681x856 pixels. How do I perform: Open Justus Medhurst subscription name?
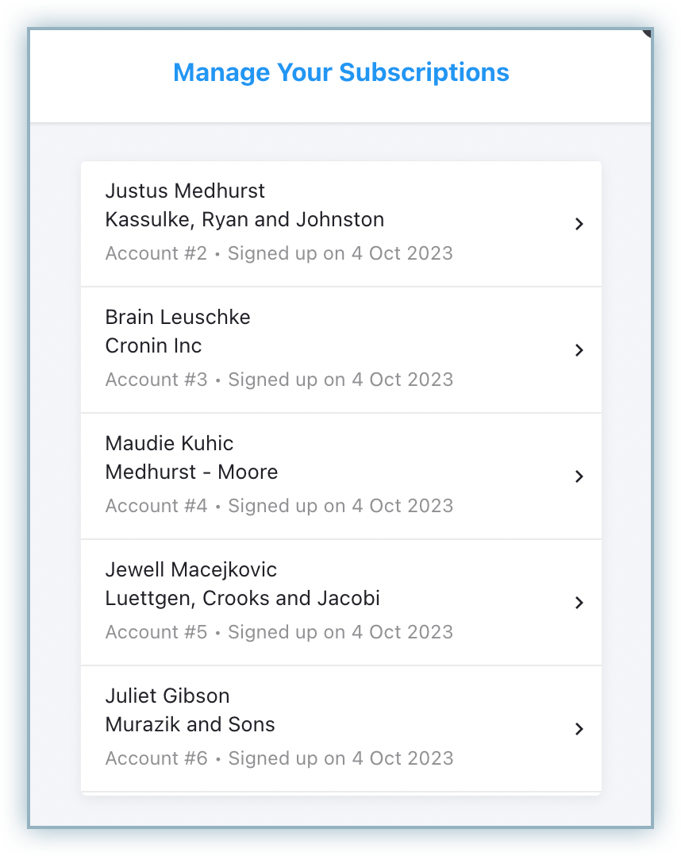tap(185, 191)
